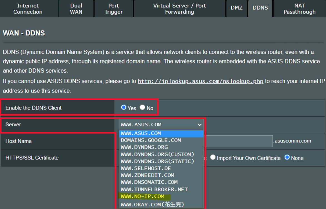Pick WWW.ZONEEDIT.COM from the list
This screenshot has width=326, height=209.
tap(161, 175)
